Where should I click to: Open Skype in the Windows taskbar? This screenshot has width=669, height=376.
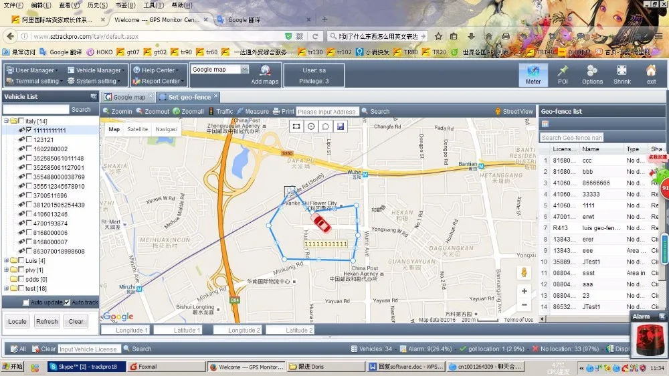tap(86, 367)
